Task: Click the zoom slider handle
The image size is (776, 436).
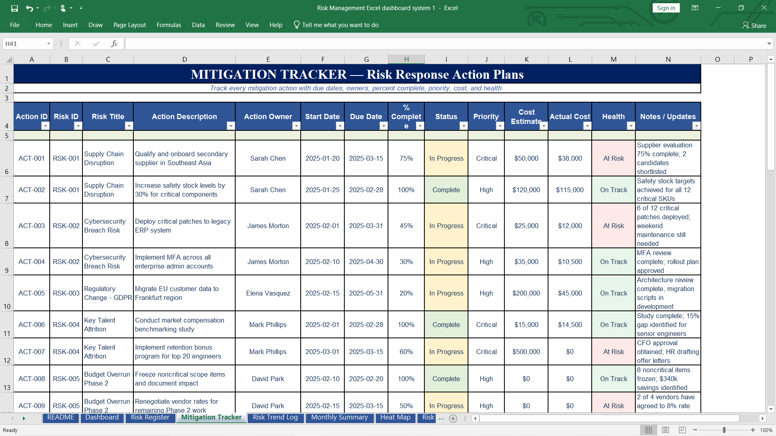Action: [x=724, y=430]
